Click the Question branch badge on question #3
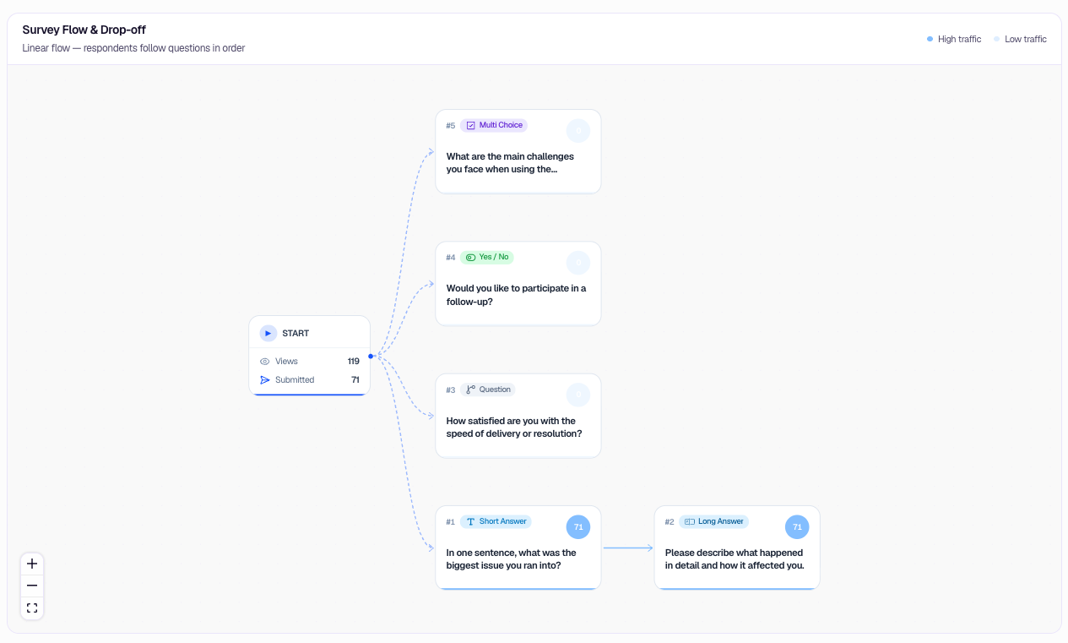The width and height of the screenshot is (1068, 643). (488, 390)
